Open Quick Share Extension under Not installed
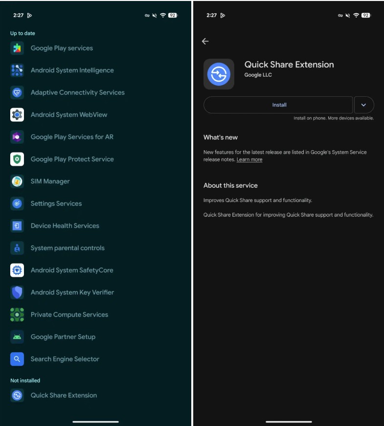Image resolution: width=384 pixels, height=426 pixels. pyautogui.click(x=96, y=396)
